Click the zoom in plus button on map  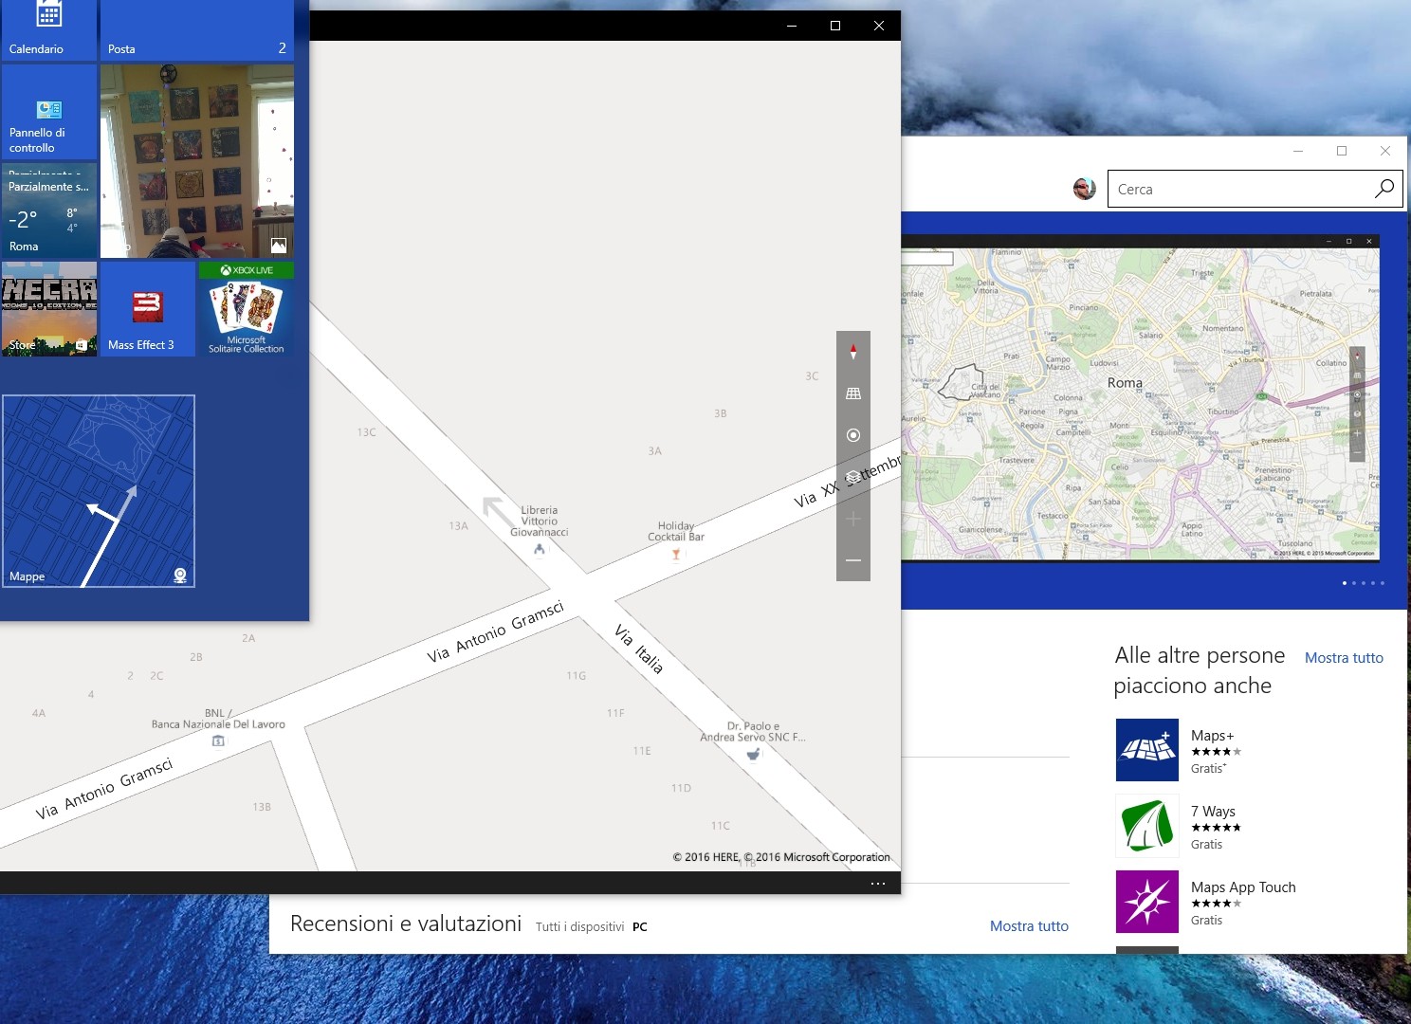point(852,519)
